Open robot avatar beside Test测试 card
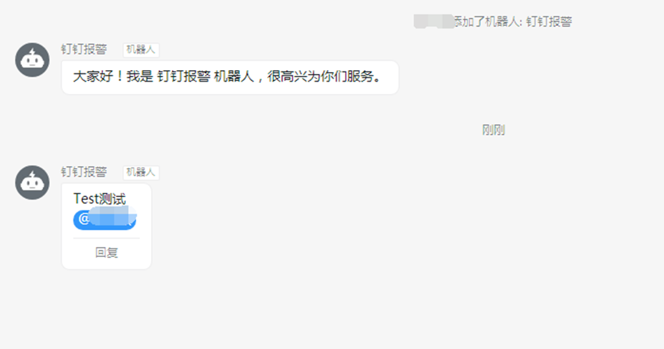 coord(32,182)
